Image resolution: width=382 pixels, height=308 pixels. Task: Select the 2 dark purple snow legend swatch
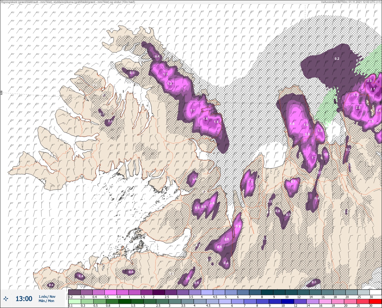click(158, 292)
